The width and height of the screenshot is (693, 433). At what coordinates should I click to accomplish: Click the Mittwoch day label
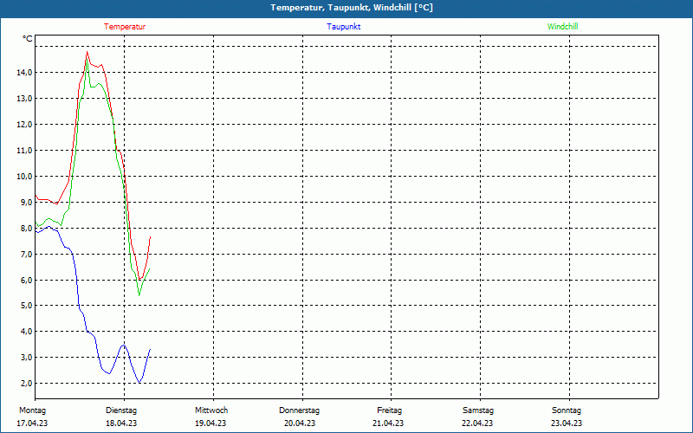pyautogui.click(x=211, y=410)
